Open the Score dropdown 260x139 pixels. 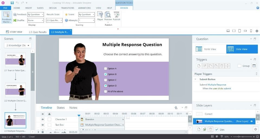click(86, 14)
